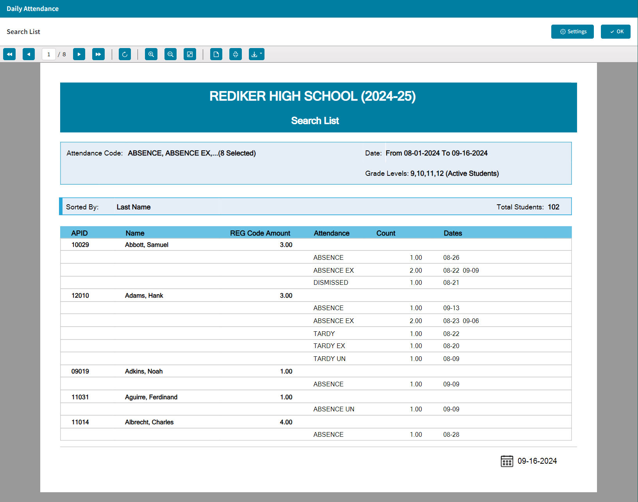Click the 08-28 date in Albrecht's row
The height and width of the screenshot is (502, 638).
(x=451, y=435)
